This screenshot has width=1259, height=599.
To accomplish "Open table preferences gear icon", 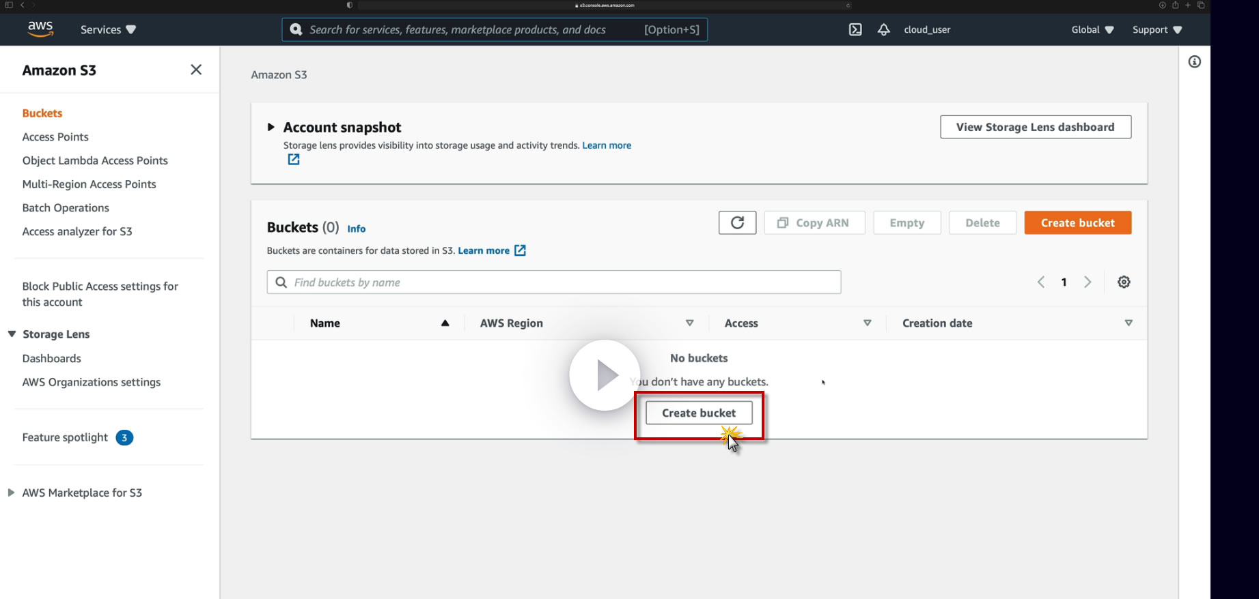I will 1124,282.
